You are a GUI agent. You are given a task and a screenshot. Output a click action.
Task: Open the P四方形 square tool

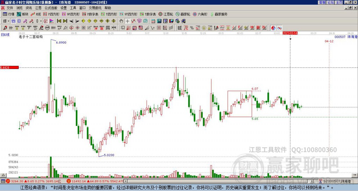point(51,14)
